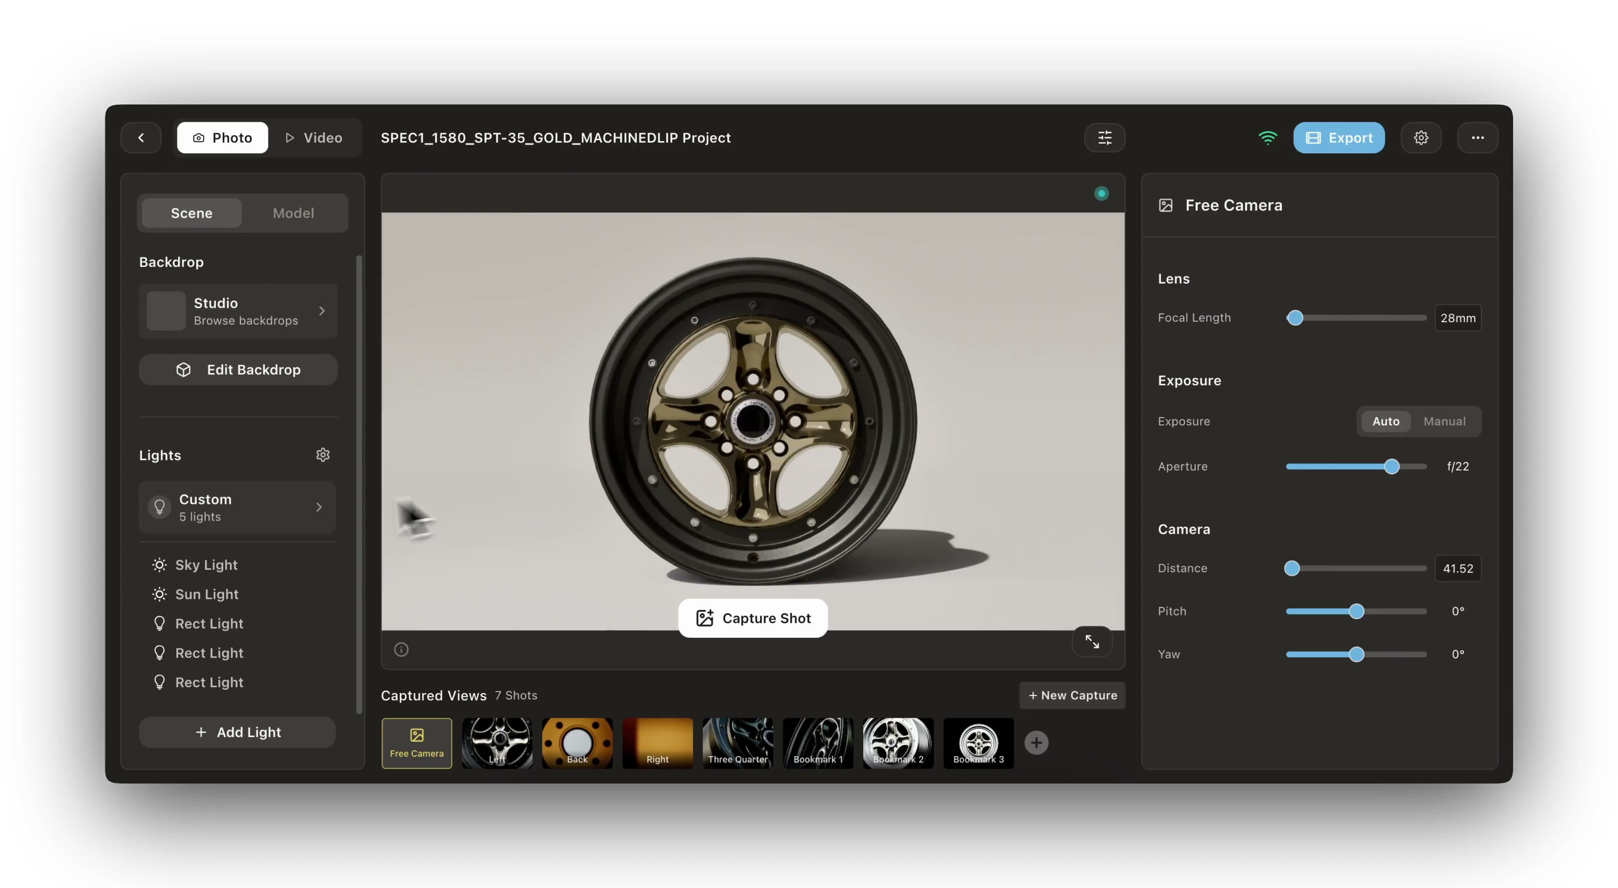Click the back arrow icon
The width and height of the screenshot is (1618, 888).
[141, 137]
